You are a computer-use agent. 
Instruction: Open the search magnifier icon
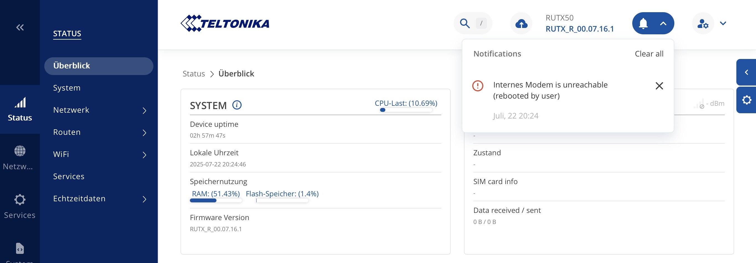point(465,23)
